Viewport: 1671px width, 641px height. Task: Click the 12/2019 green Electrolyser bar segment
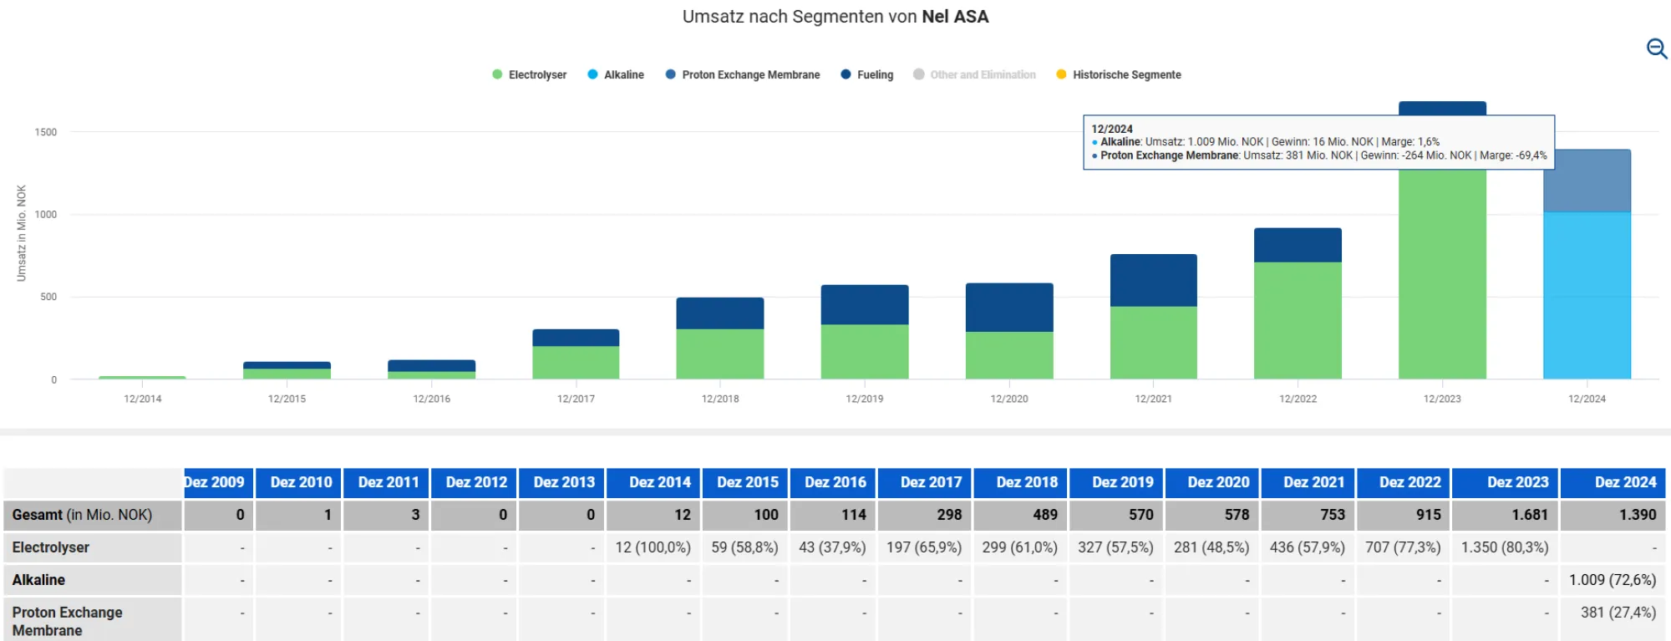865,352
